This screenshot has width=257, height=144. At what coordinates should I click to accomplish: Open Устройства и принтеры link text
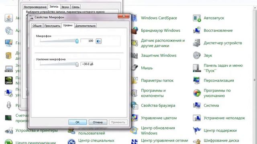[37, 130]
